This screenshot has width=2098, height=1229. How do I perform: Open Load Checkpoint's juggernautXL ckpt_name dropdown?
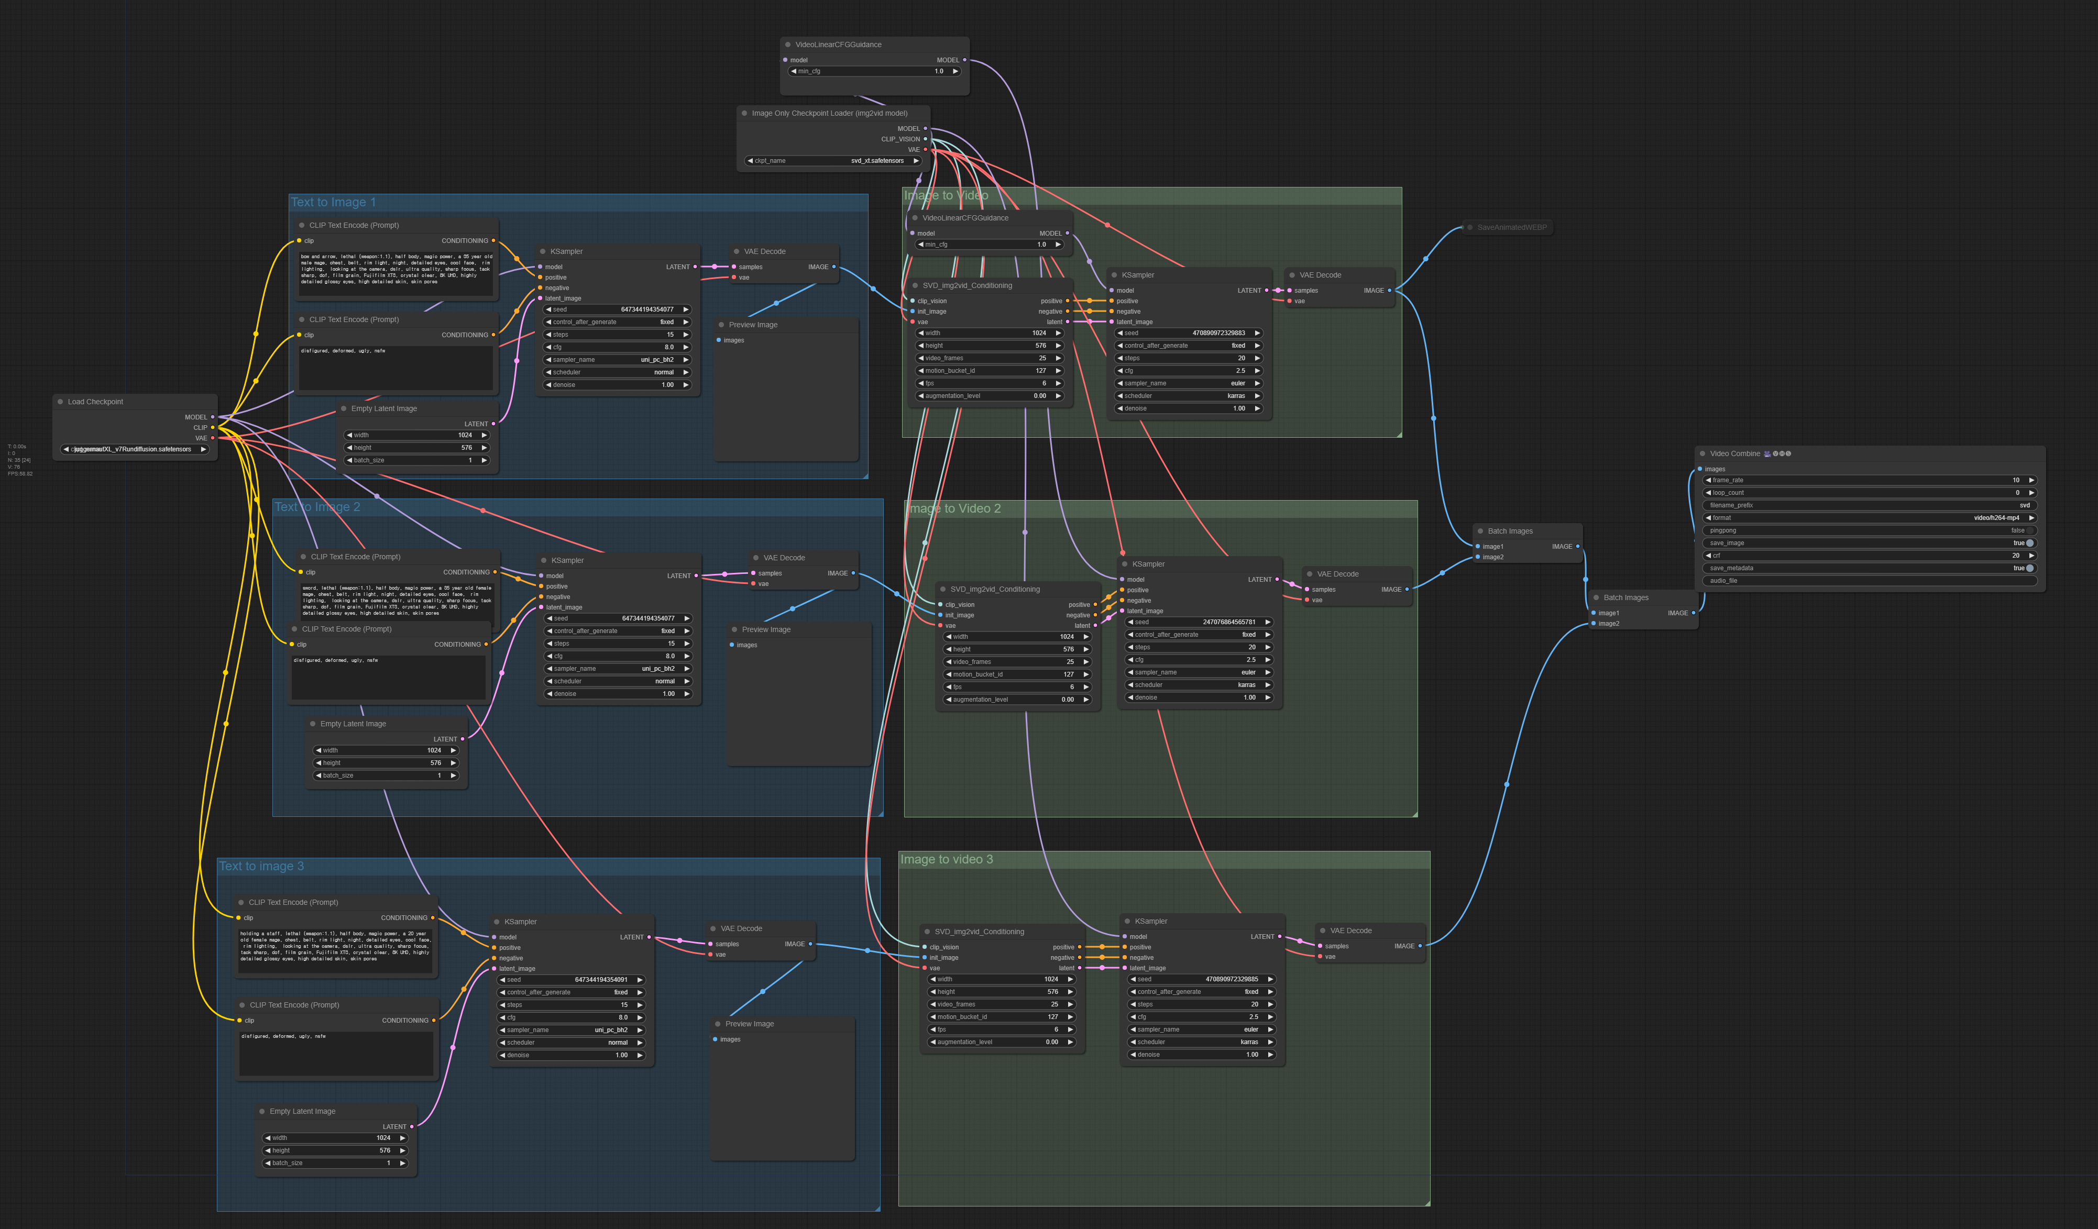coord(133,449)
